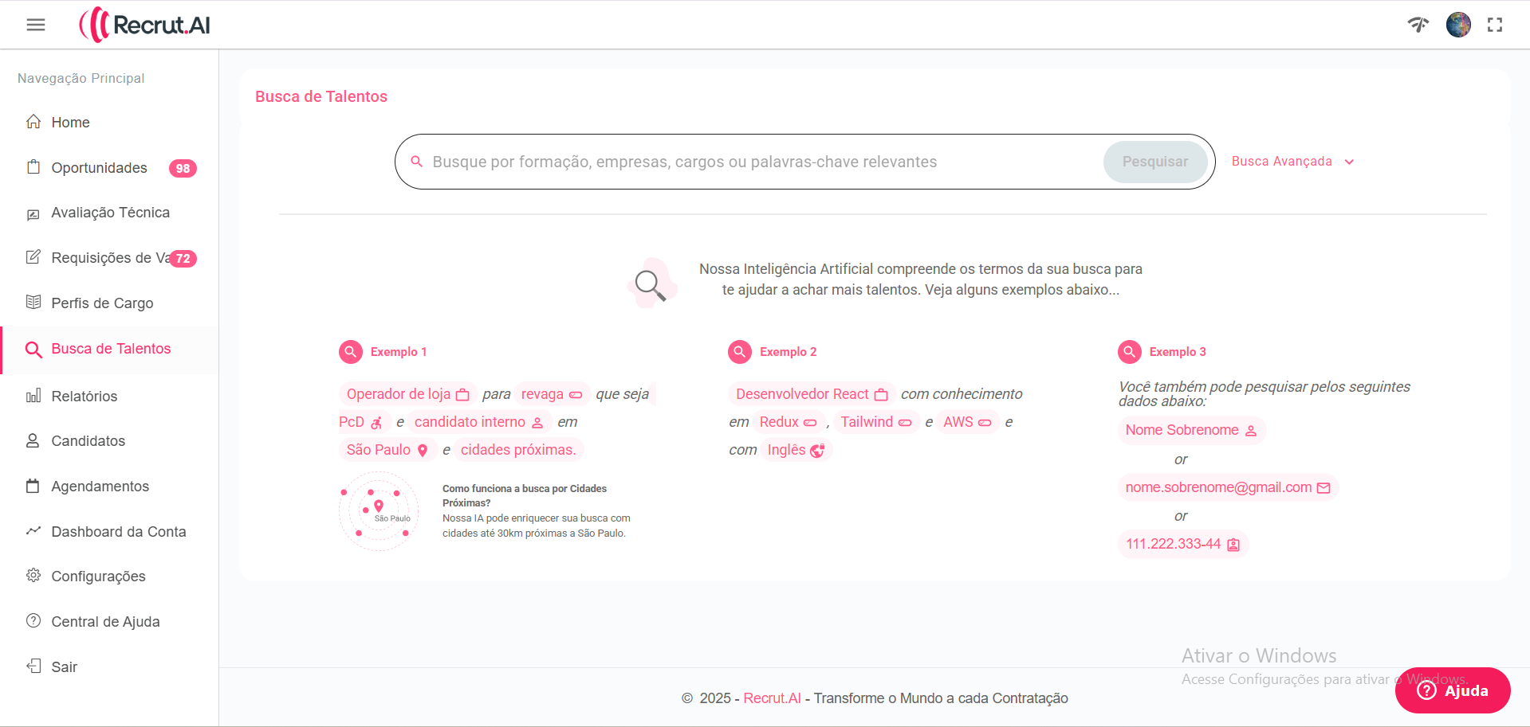The height and width of the screenshot is (727, 1530).
Task: Switch to Oportunidades in the sidebar
Action: 99,168
